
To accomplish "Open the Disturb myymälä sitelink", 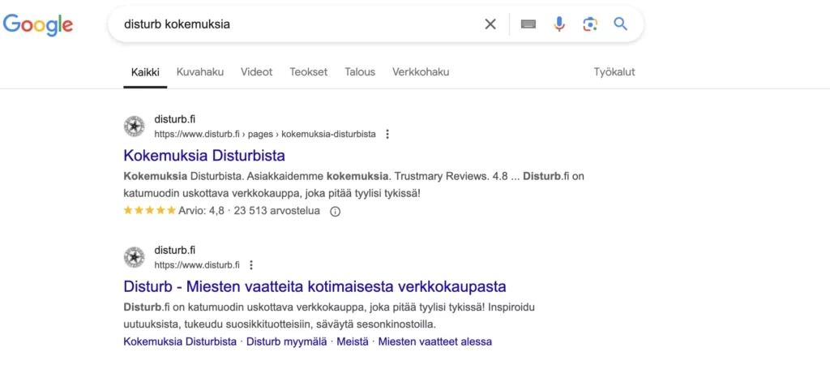I will point(286,341).
